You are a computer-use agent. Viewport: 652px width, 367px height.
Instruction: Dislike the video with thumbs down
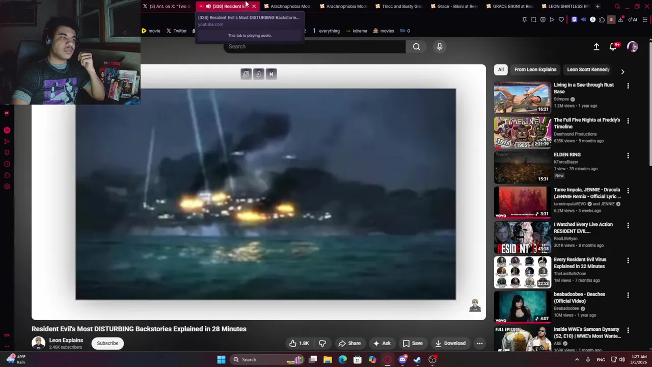click(322, 343)
